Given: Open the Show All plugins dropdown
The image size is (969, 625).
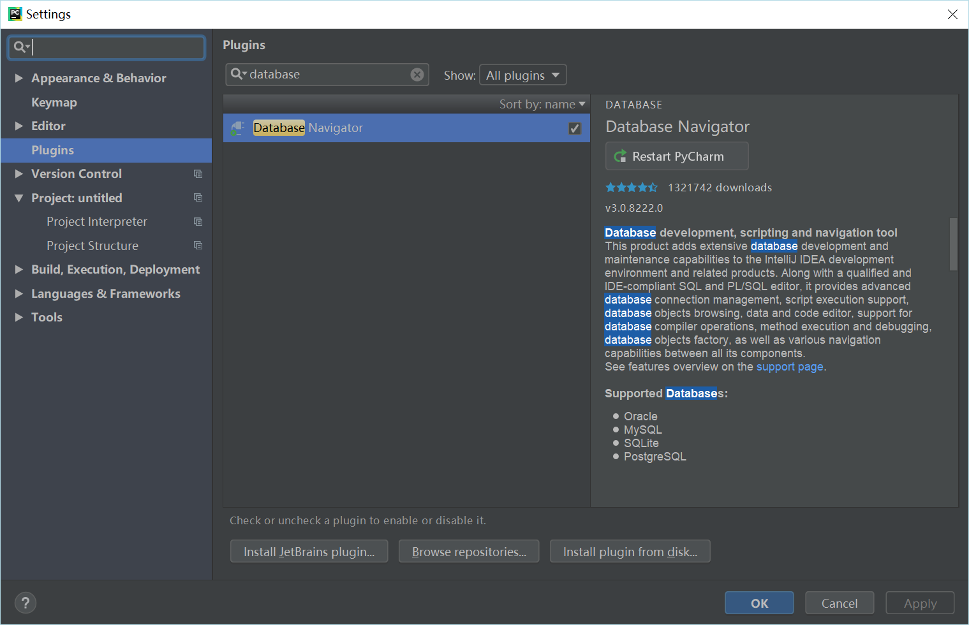Looking at the screenshot, I should tap(522, 74).
